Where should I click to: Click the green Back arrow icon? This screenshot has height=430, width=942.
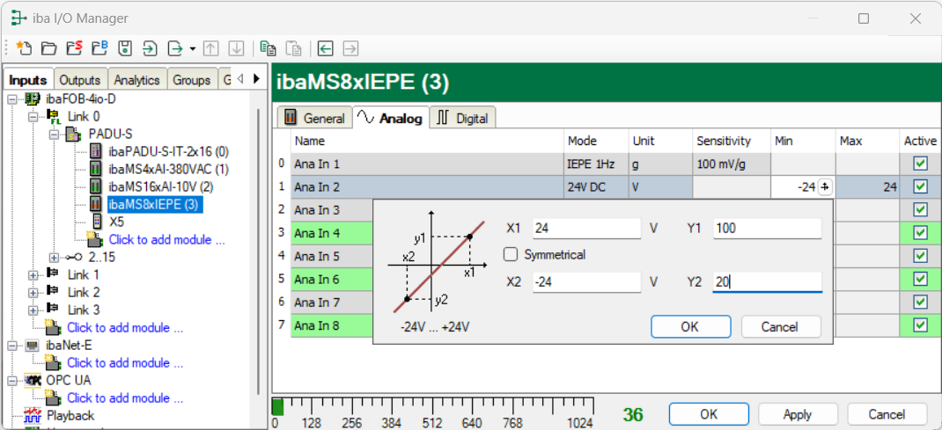325,48
